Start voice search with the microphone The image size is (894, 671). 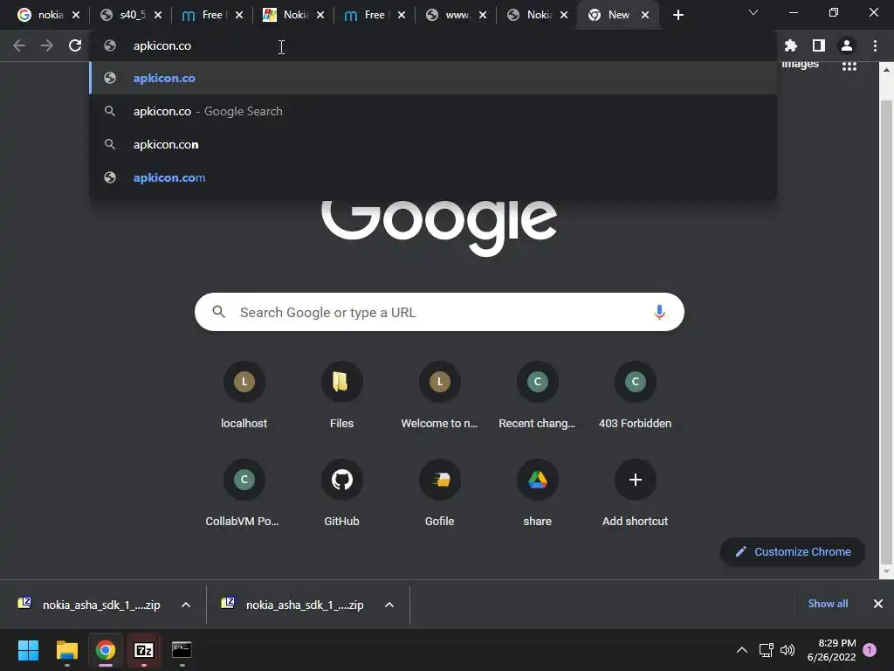coord(659,312)
